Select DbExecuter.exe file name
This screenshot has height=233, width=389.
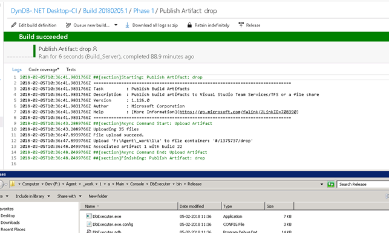tap(107, 217)
